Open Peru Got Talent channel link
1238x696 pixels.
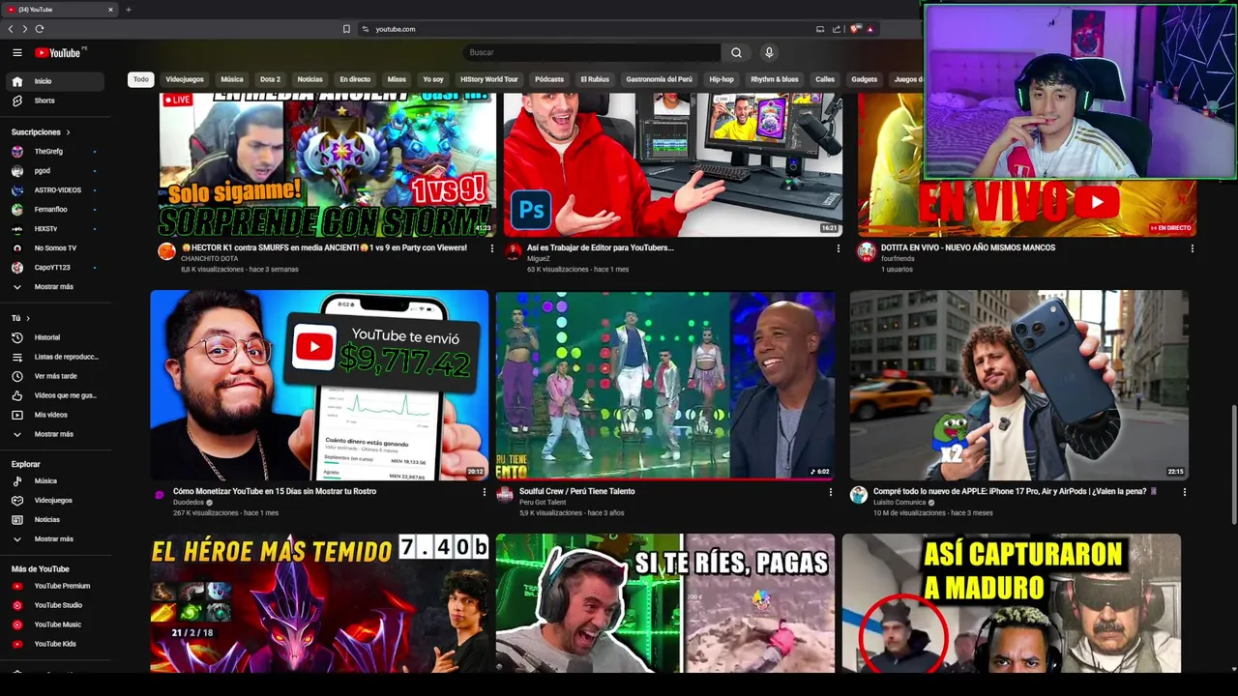(x=545, y=503)
